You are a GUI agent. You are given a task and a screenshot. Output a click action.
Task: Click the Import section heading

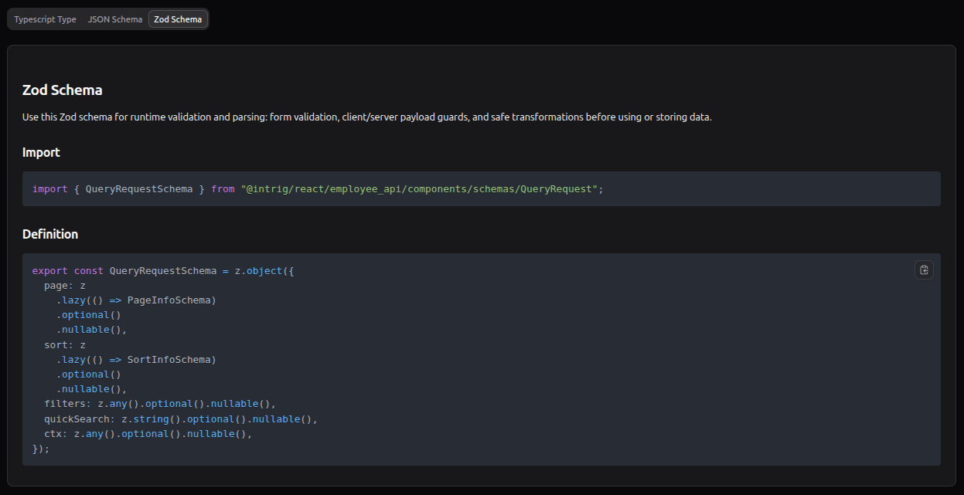[41, 152]
